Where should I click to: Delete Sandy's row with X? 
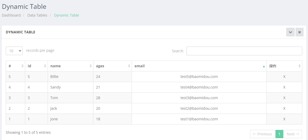(x=284, y=87)
